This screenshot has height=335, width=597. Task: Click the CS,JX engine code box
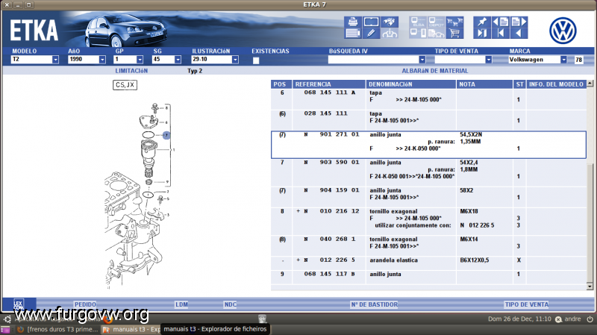[125, 85]
